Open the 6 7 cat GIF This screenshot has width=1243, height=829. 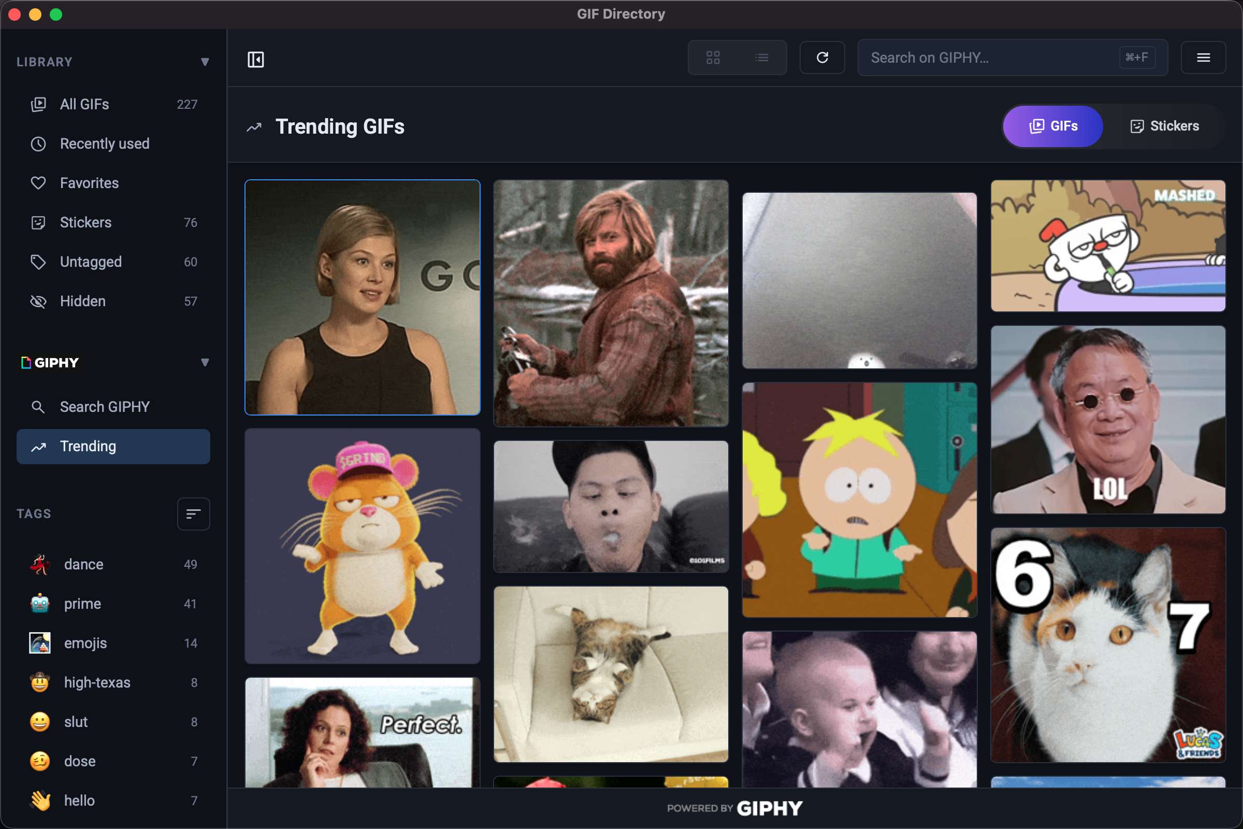(x=1108, y=645)
